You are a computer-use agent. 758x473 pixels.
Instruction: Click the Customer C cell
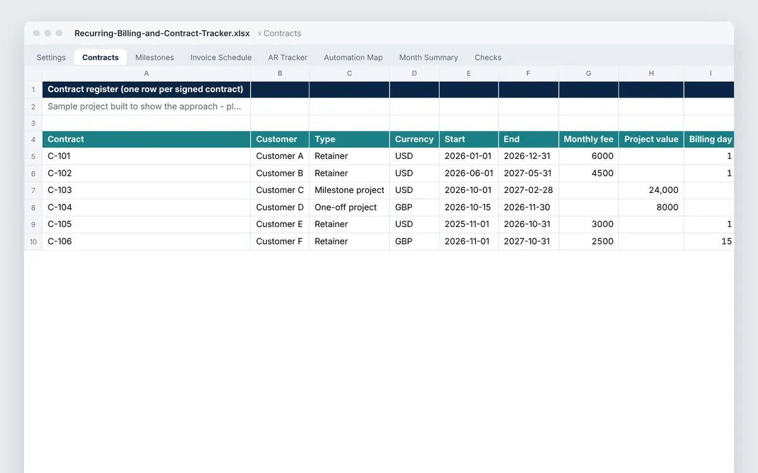click(x=280, y=190)
